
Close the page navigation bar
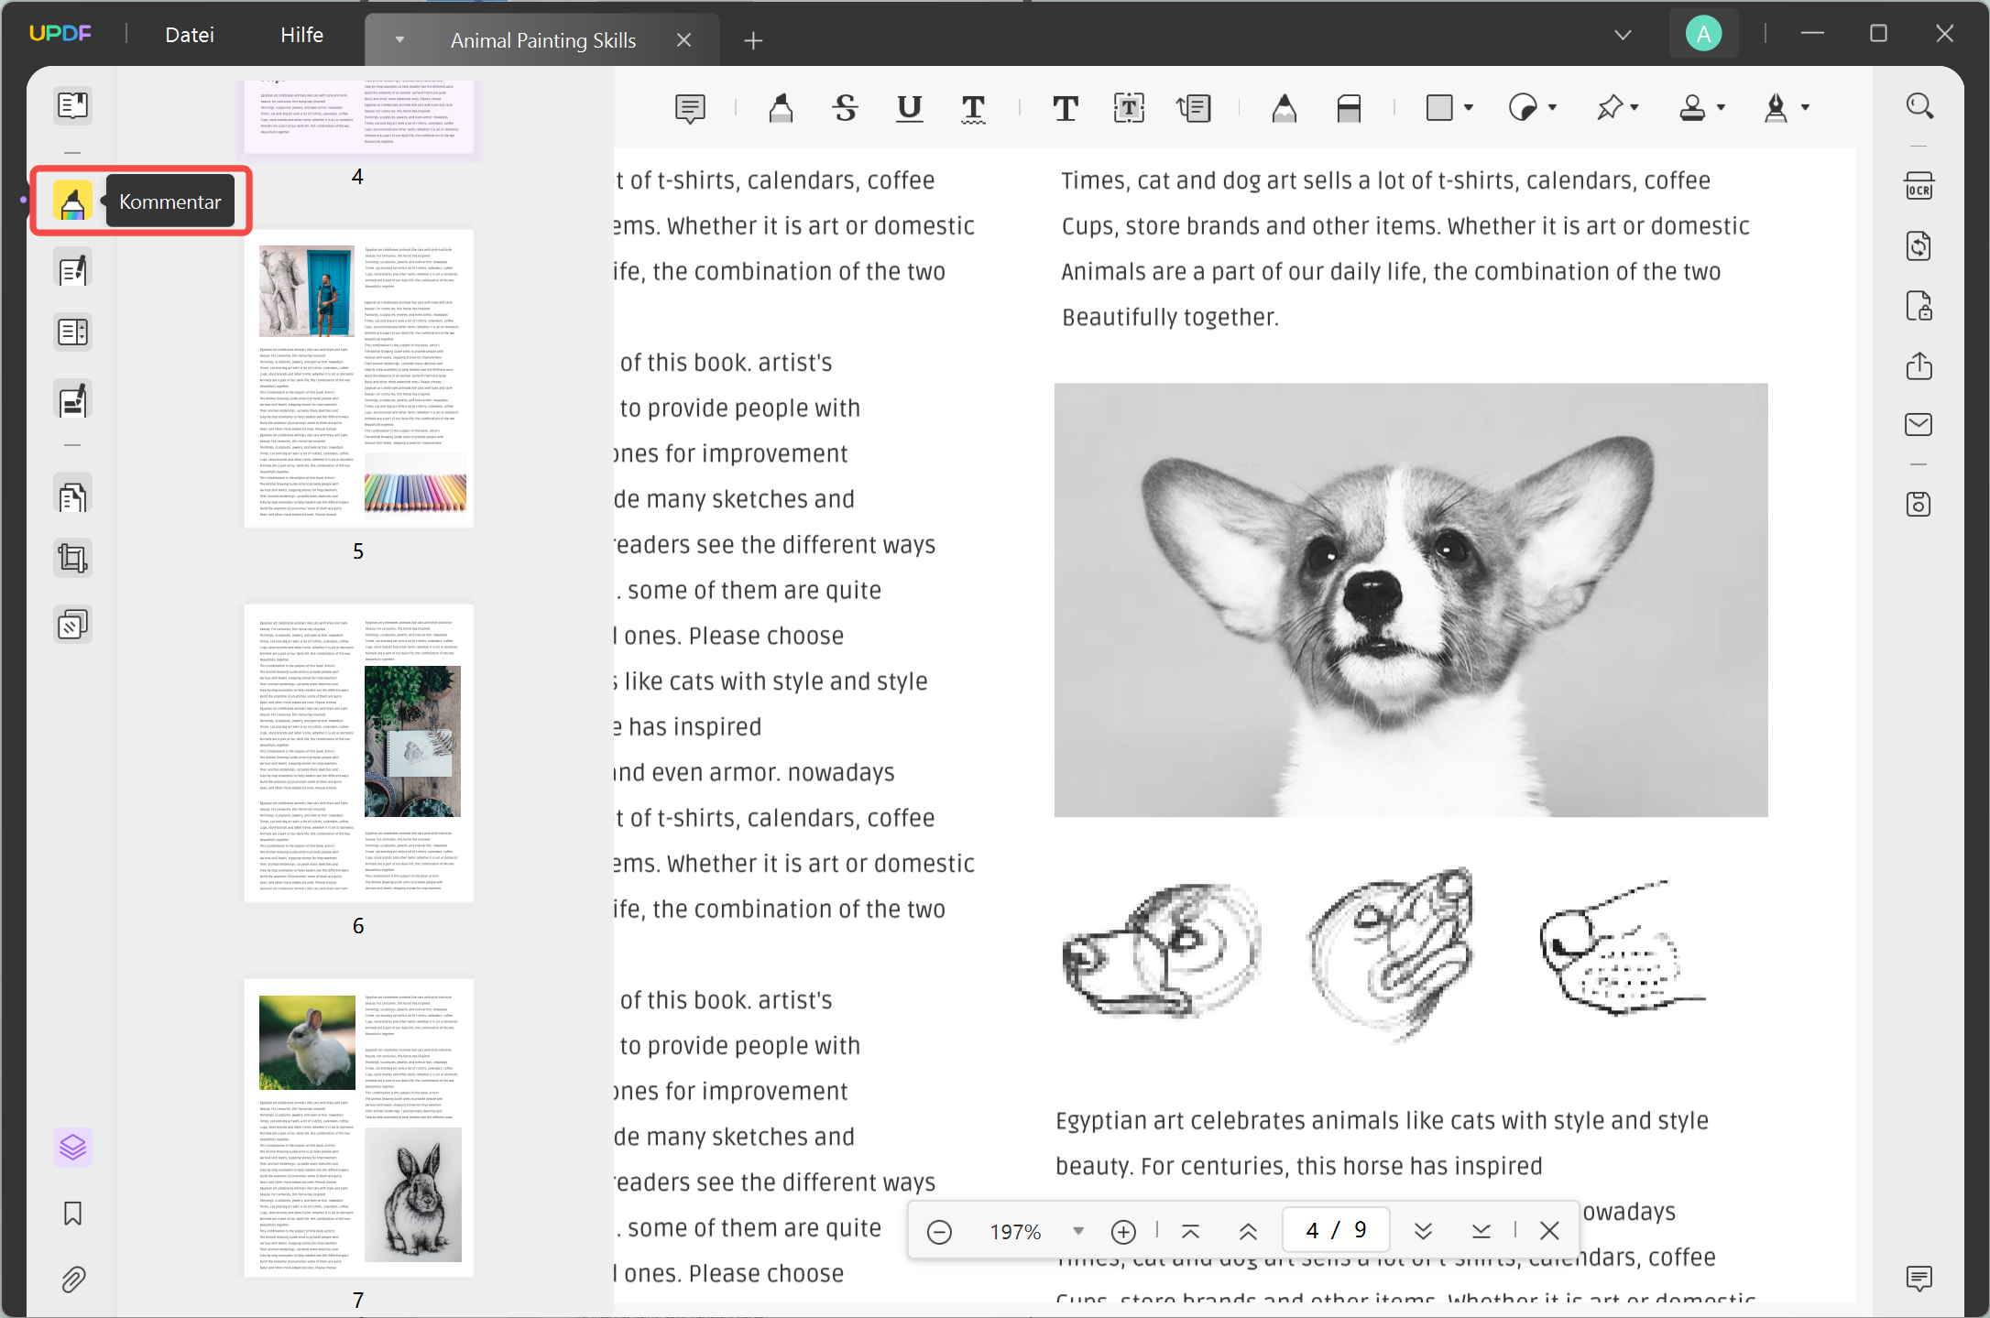click(1549, 1231)
